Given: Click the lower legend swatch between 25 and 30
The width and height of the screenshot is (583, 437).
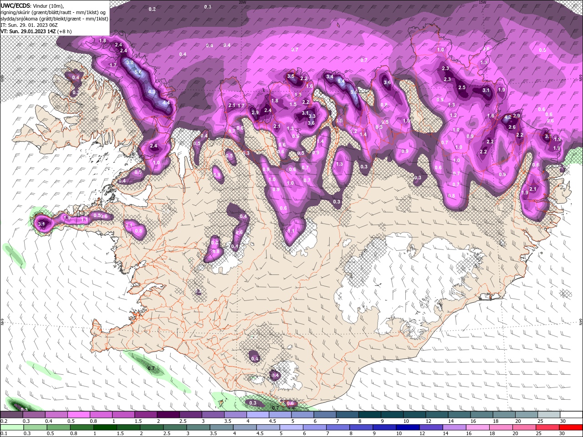Looking at the screenshot, I should pyautogui.click(x=548, y=427).
